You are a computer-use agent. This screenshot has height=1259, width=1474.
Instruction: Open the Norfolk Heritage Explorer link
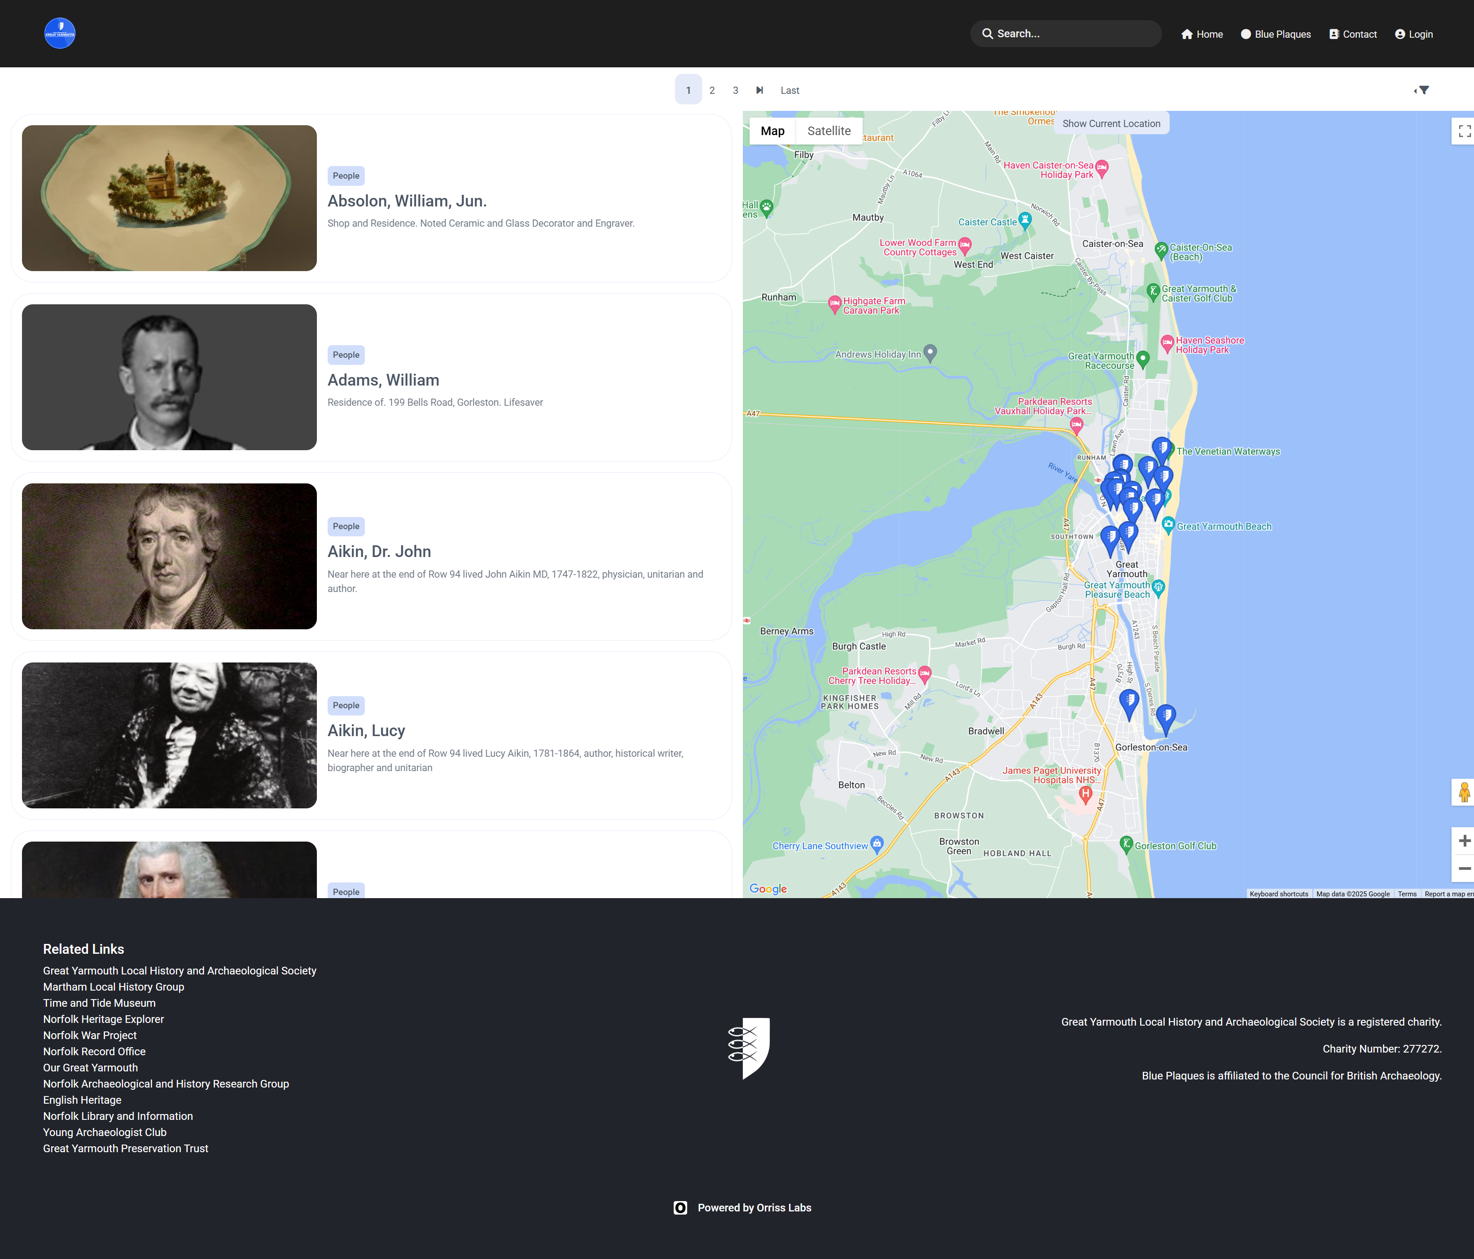click(x=103, y=1019)
